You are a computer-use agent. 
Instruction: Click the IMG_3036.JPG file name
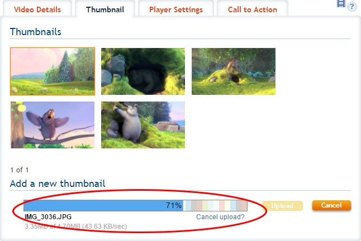tap(48, 216)
